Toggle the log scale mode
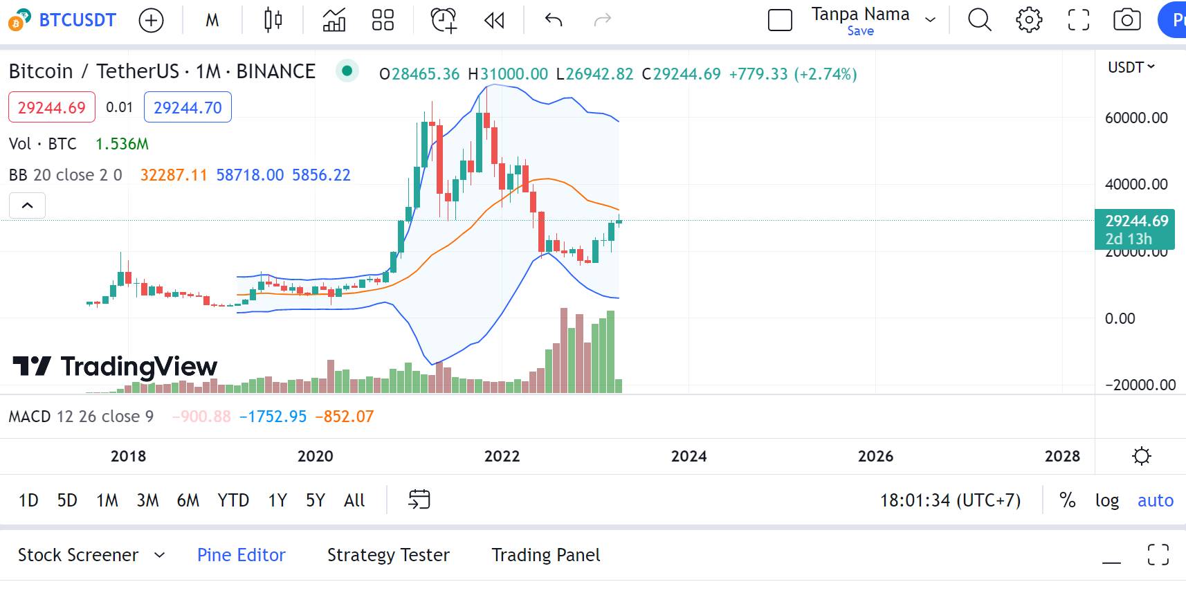1186x593 pixels. [1106, 500]
